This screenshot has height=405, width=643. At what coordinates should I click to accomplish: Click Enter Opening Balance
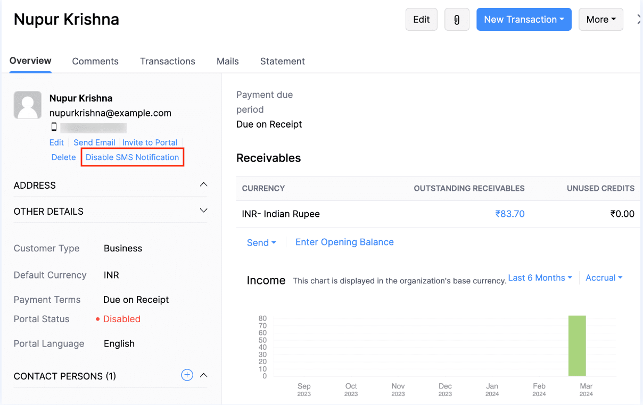click(344, 242)
